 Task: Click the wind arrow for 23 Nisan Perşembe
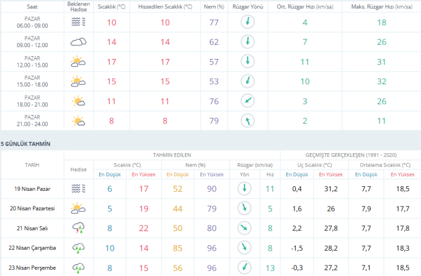click(x=246, y=267)
